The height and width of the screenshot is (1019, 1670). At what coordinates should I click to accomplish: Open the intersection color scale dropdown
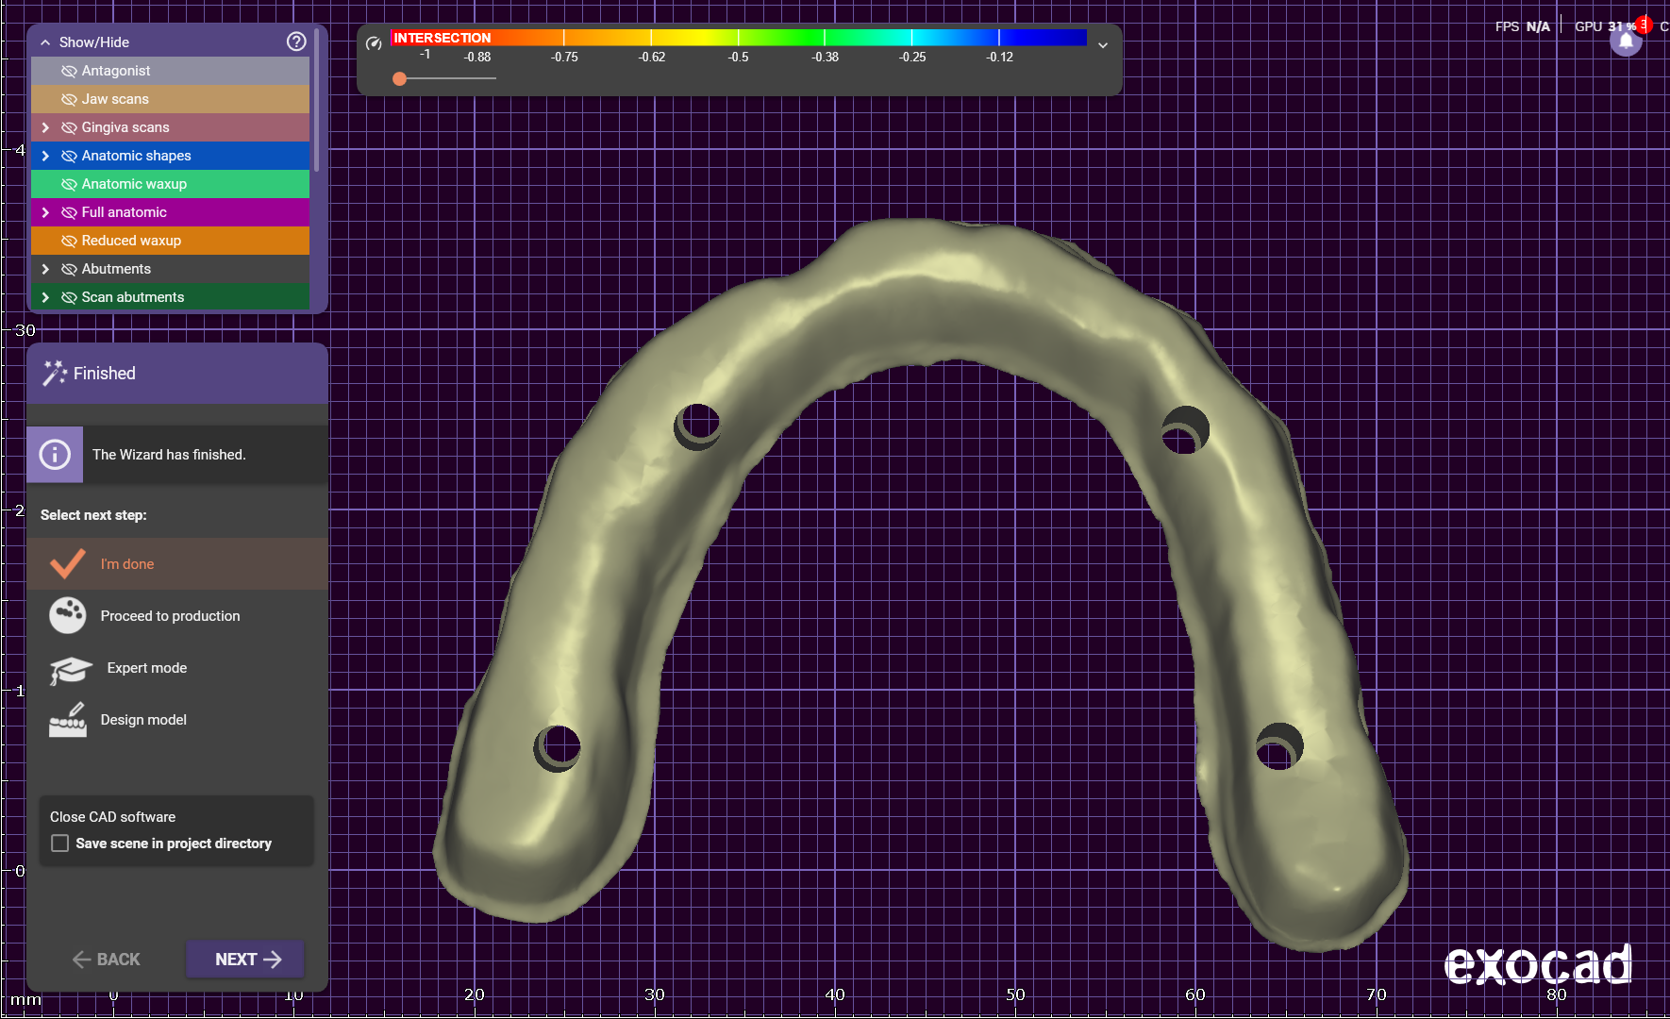click(x=1102, y=45)
